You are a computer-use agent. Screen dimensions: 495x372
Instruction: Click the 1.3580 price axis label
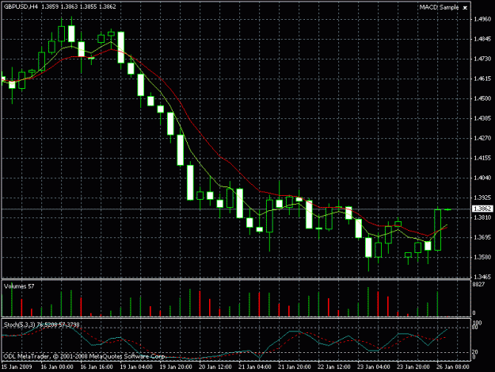tap(482, 257)
